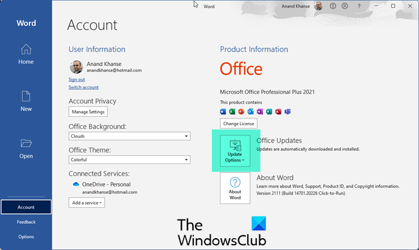Open the Office Theme dropdown
The height and width of the screenshot is (250, 419).
tap(129, 160)
